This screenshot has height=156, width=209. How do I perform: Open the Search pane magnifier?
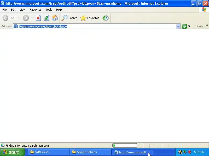(x=64, y=18)
